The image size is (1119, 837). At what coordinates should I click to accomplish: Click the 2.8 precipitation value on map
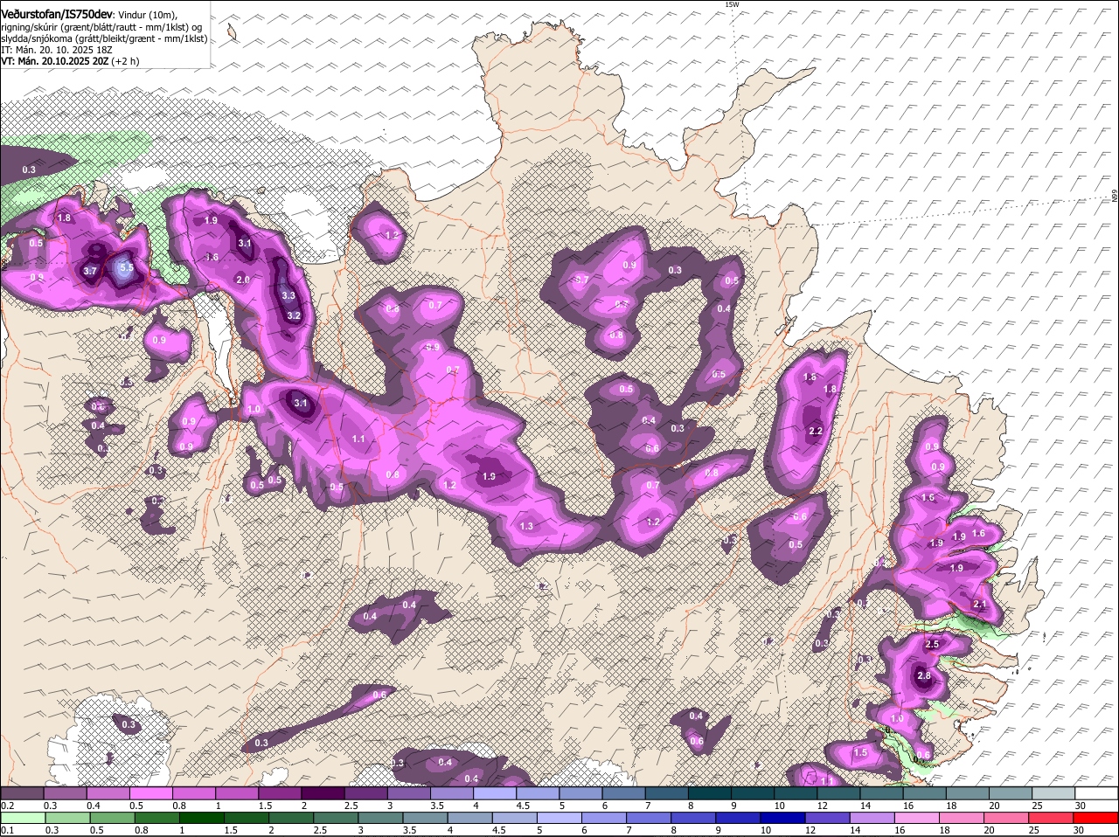pyautogui.click(x=924, y=675)
